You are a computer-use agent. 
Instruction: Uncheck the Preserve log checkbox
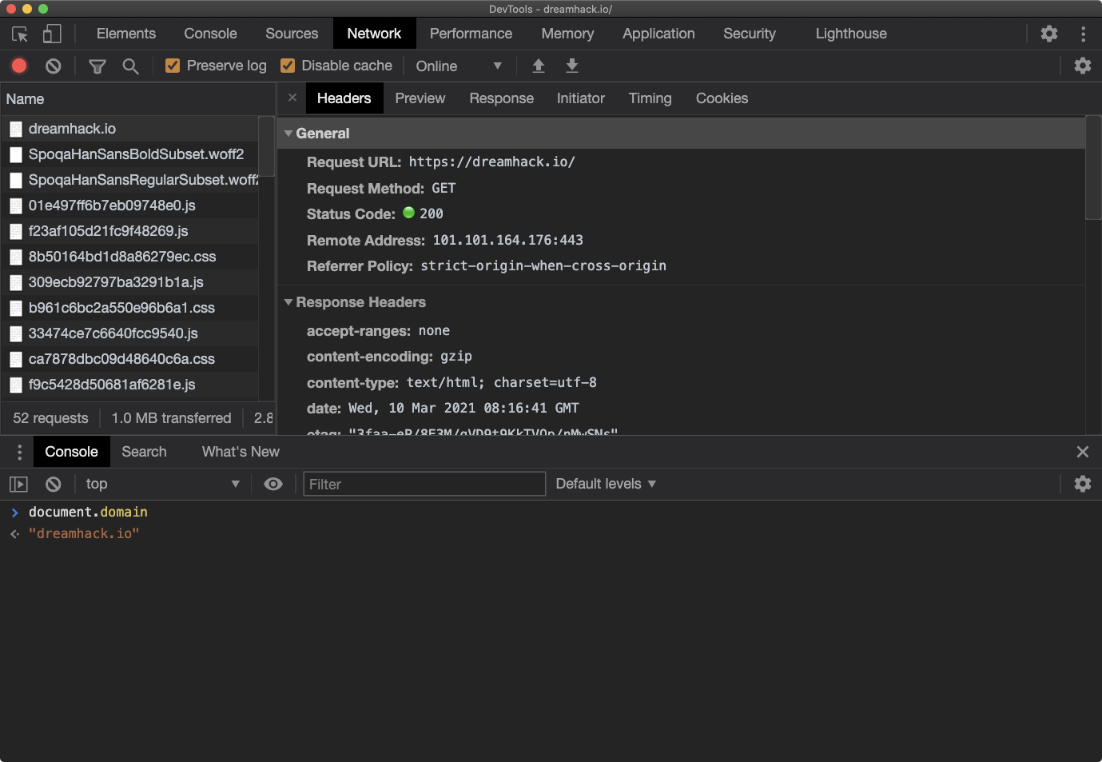point(173,66)
